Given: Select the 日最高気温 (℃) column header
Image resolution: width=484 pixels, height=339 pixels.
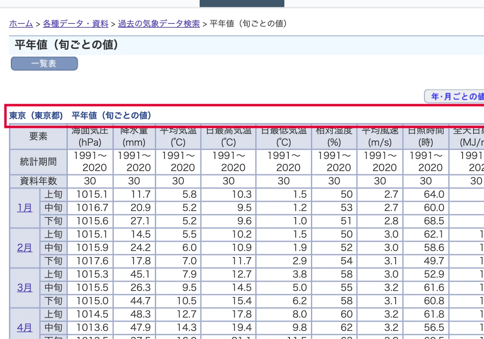Looking at the screenshot, I should point(228,136).
